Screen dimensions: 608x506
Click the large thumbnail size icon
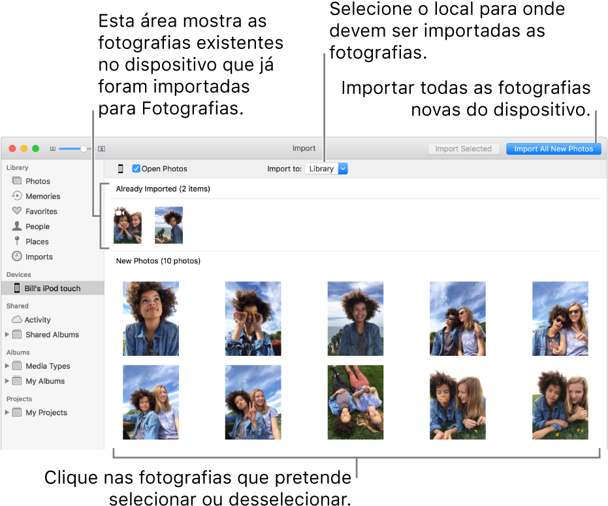click(102, 149)
